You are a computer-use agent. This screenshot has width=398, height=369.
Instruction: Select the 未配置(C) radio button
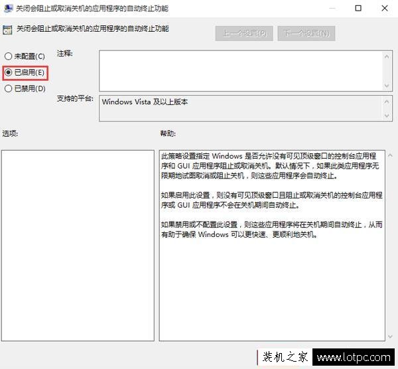point(25,56)
